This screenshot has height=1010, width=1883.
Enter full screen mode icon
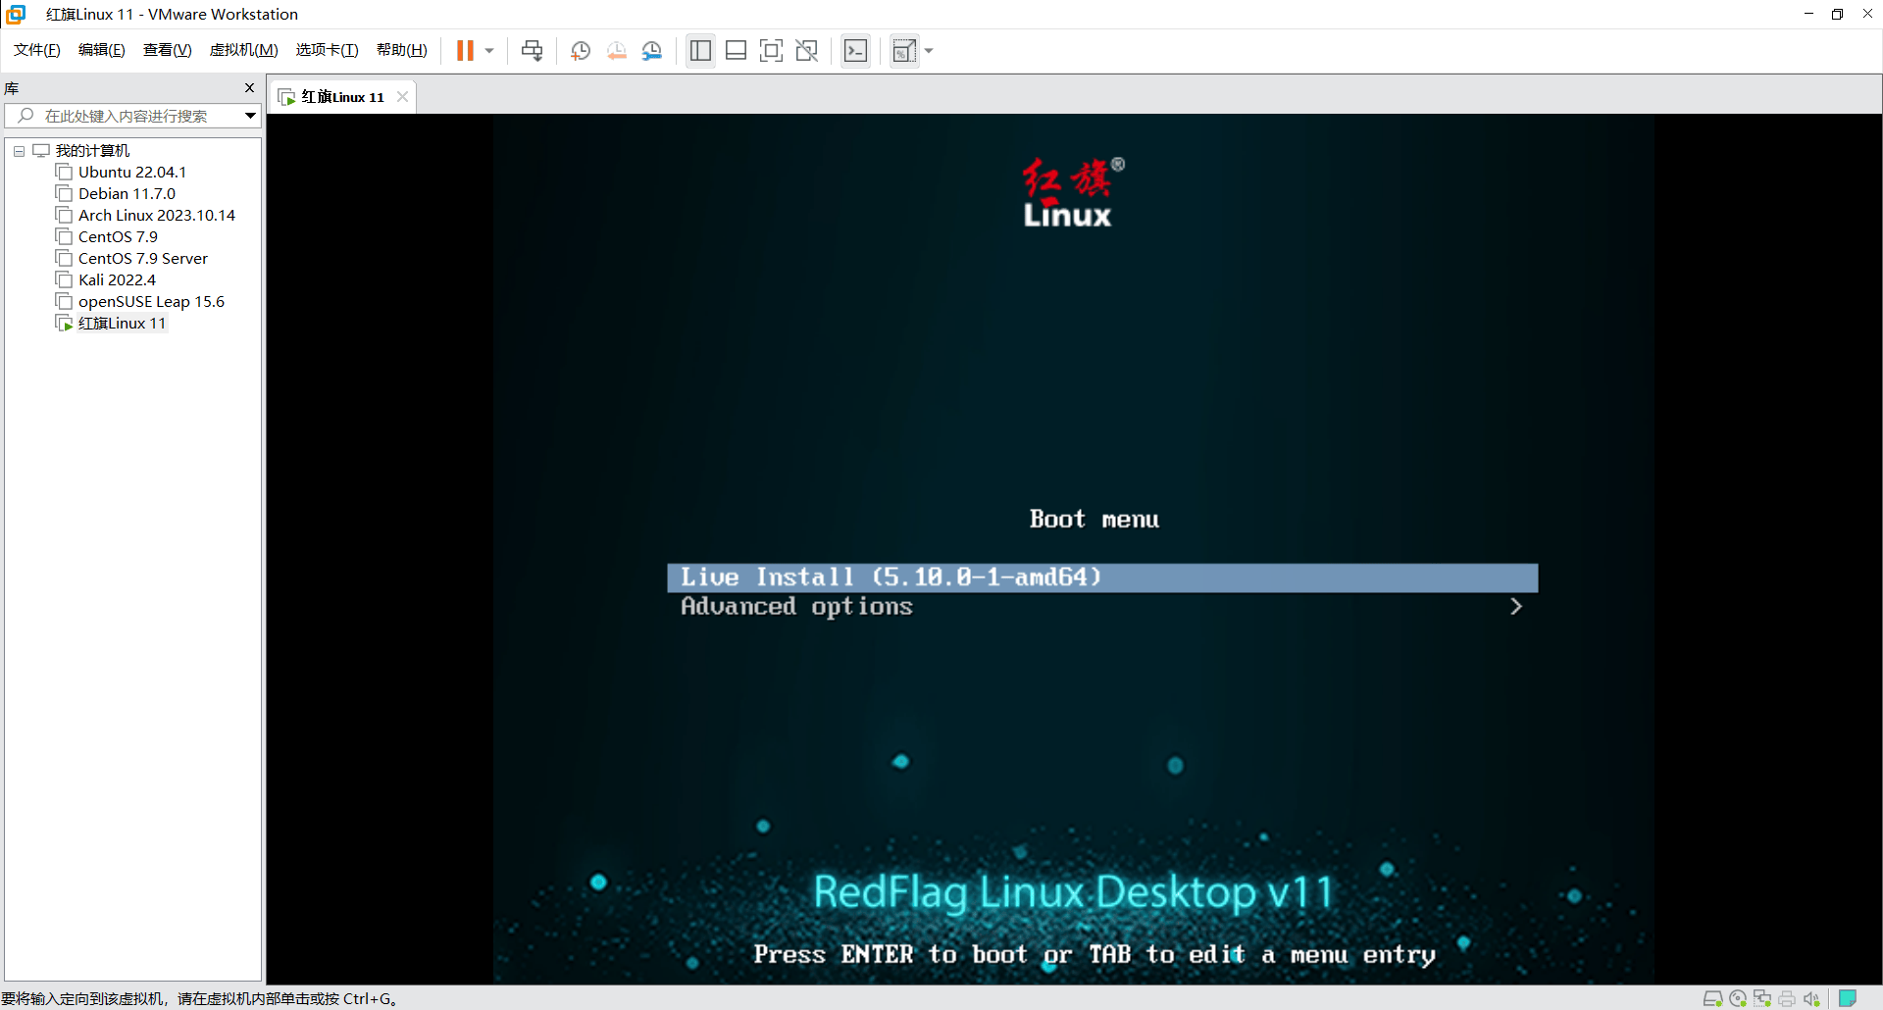pos(771,51)
